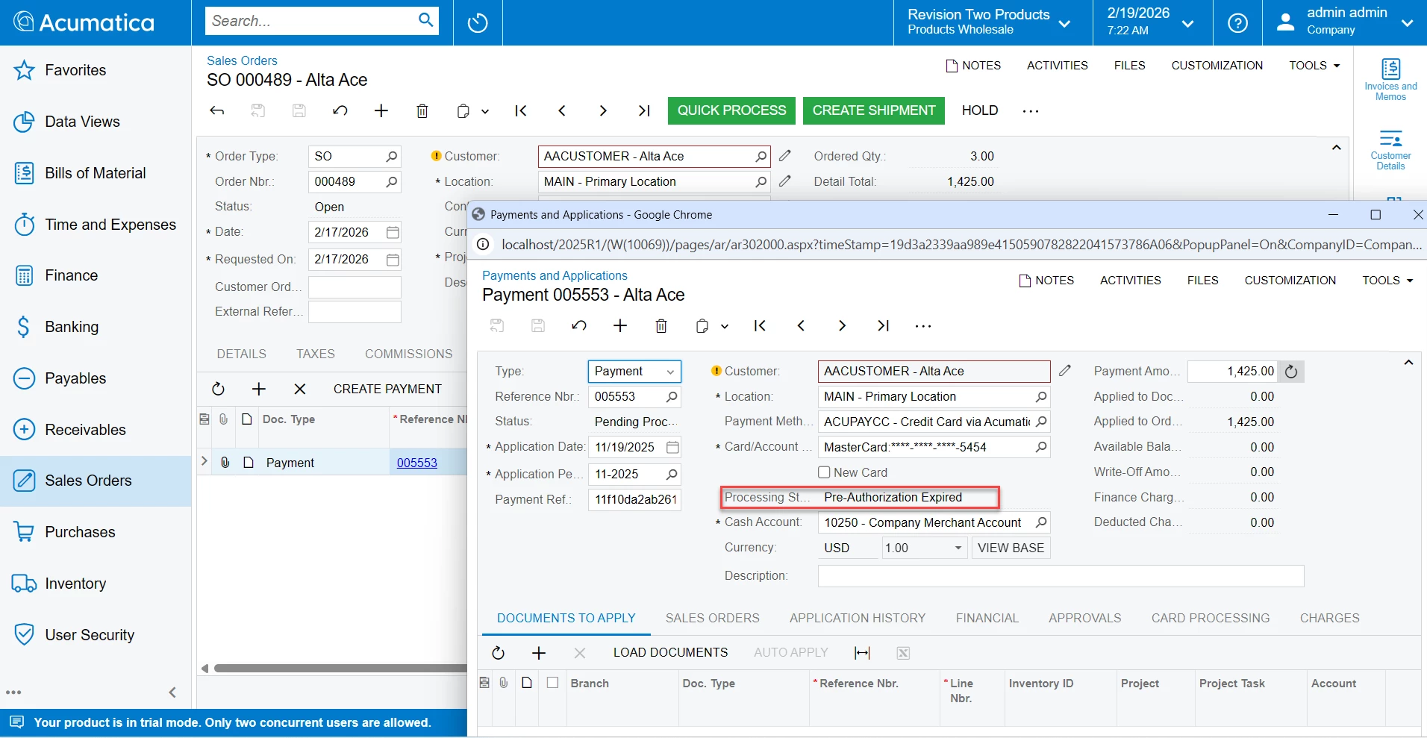The width and height of the screenshot is (1427, 738).
Task: Click the Payment Ref. input field
Action: (x=634, y=500)
